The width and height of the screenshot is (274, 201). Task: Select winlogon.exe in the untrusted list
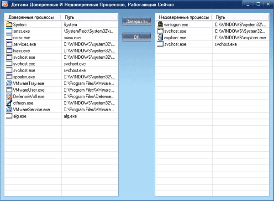tap(176, 25)
